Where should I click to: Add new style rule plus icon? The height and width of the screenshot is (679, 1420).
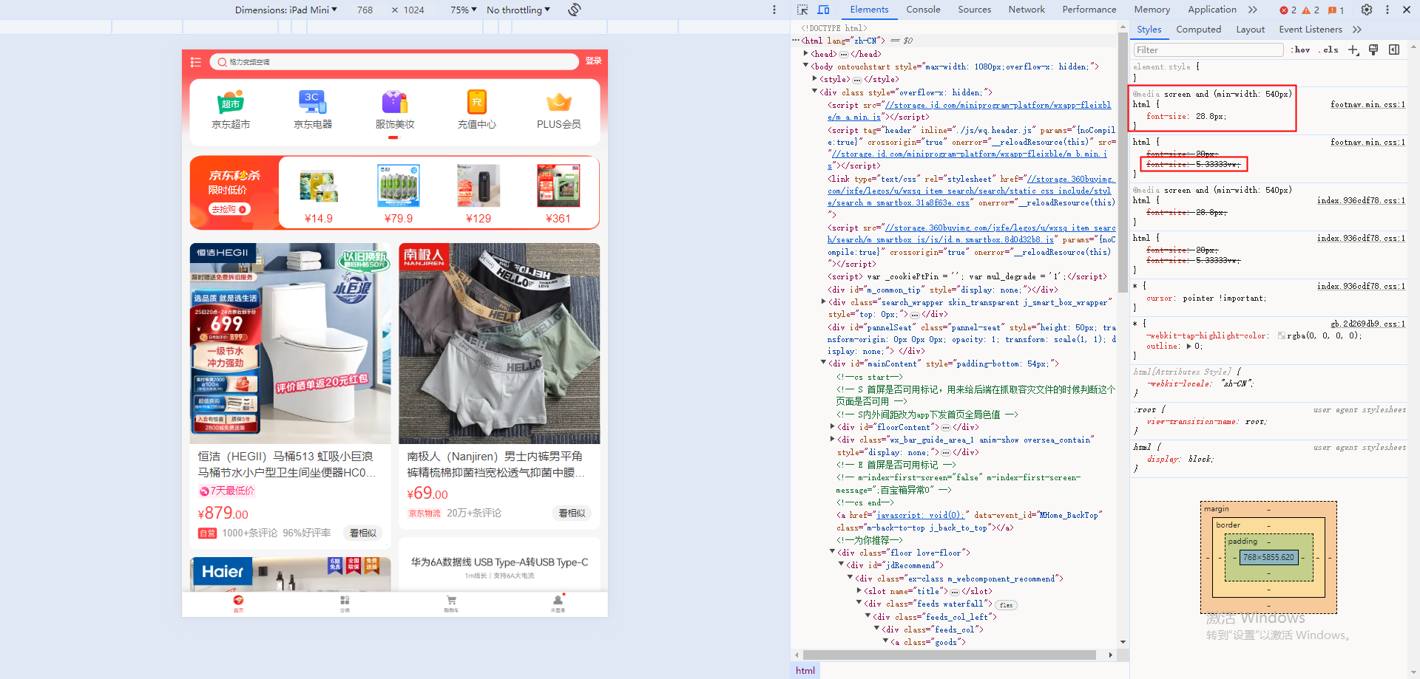tap(1353, 50)
